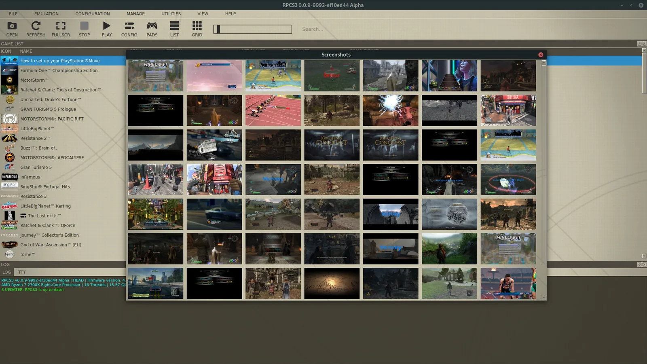647x364 pixels.
Task: Click the Open toolbar icon
Action: click(12, 29)
